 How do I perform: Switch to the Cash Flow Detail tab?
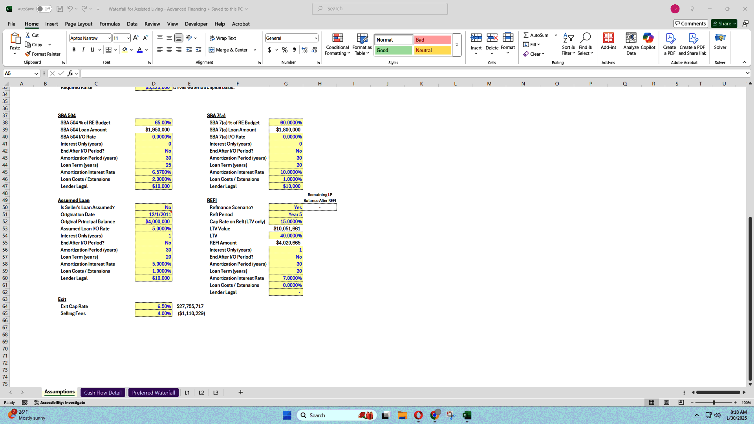pyautogui.click(x=102, y=393)
